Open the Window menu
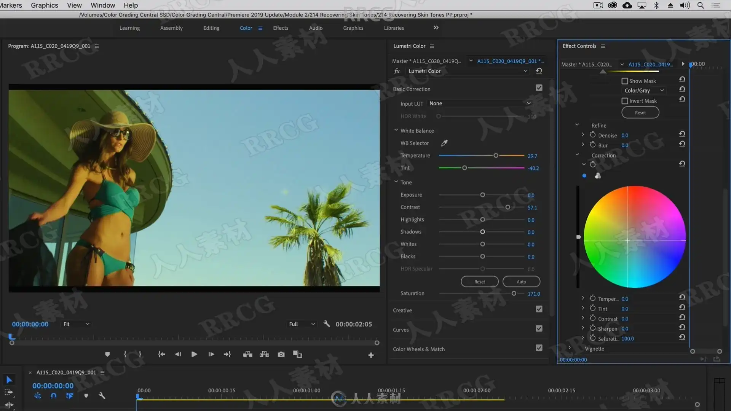Viewport: 731px width, 411px height. [x=102, y=5]
